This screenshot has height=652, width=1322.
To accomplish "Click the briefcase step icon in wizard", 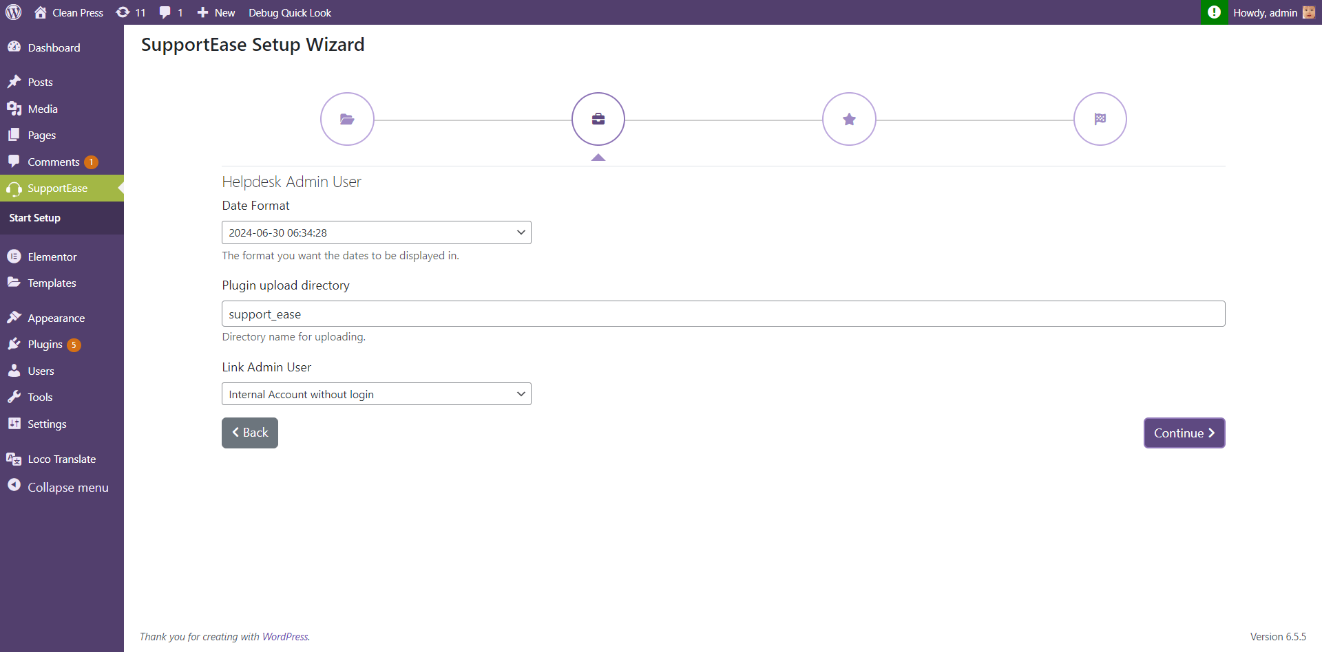I will point(598,119).
